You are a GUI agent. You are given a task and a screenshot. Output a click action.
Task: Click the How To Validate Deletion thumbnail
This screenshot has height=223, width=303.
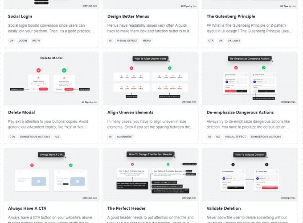250,174
